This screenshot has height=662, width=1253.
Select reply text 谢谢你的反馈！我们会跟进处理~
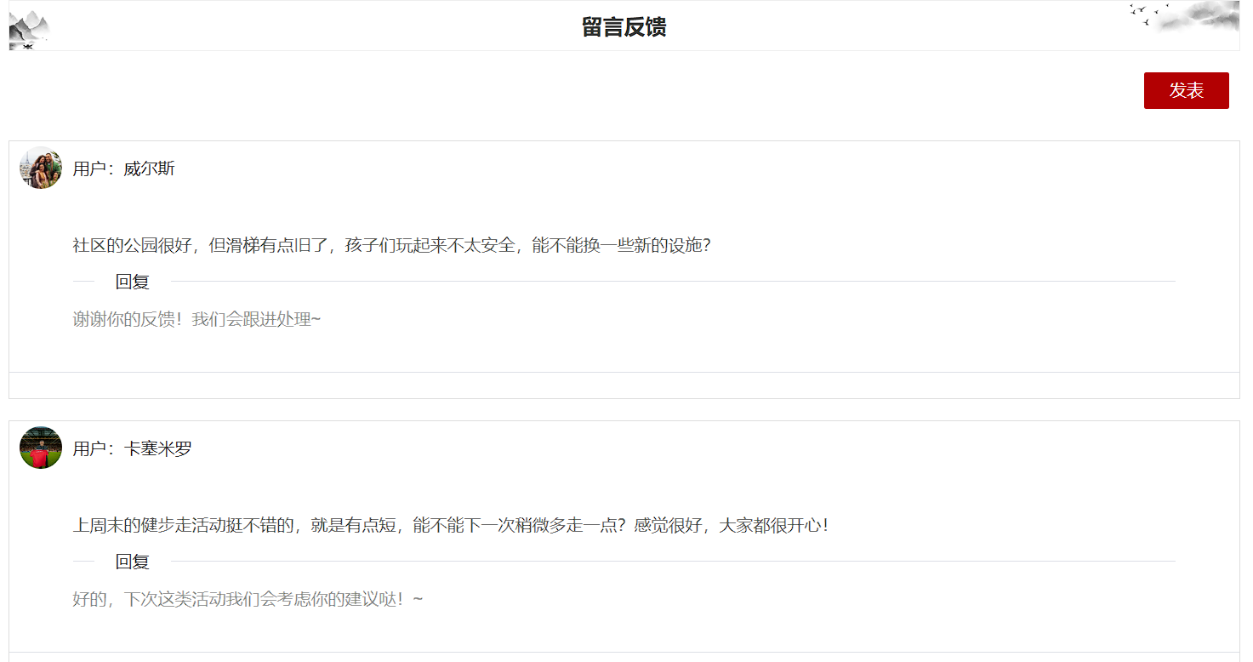point(196,319)
